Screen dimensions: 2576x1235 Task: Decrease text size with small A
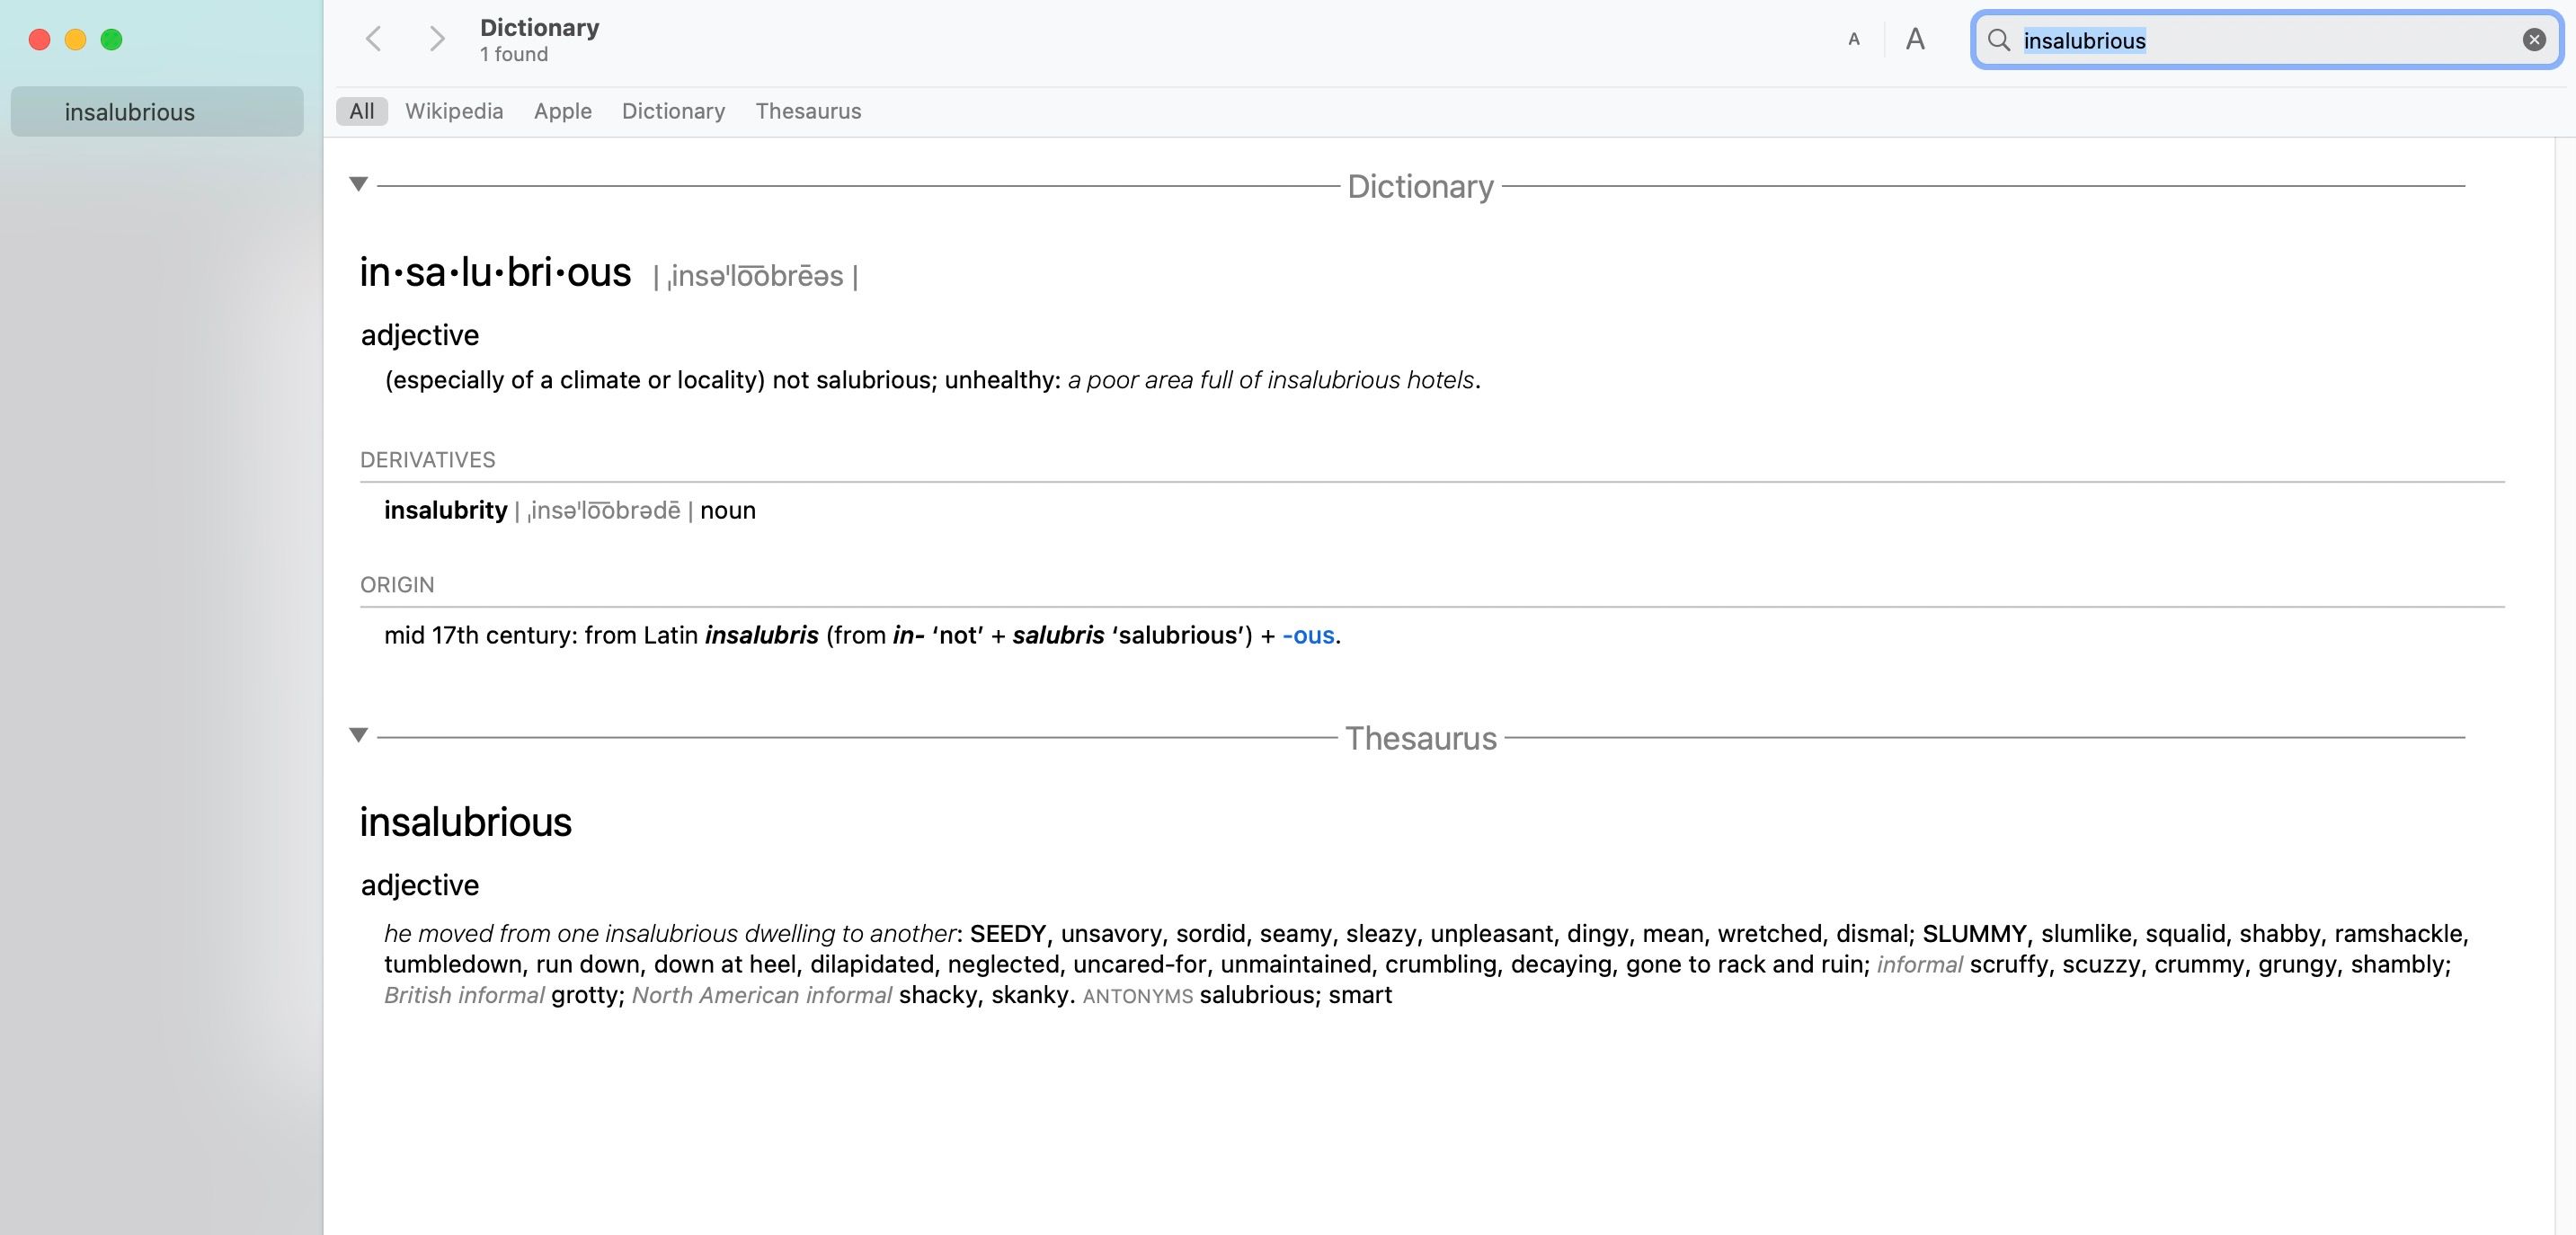[x=1854, y=39]
